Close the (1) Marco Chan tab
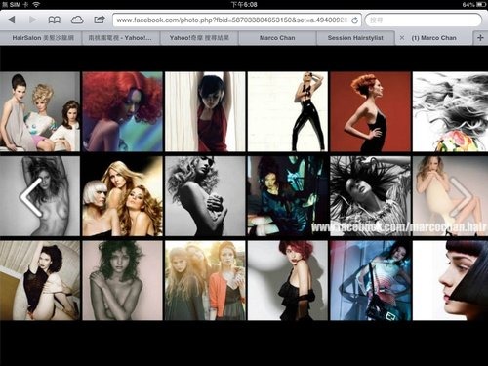Viewport: 488px width, 366px height. [402, 38]
